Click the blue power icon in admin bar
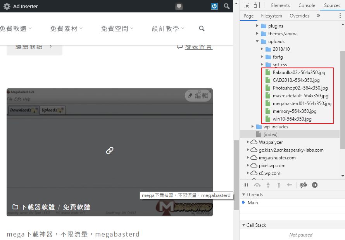This screenshot has height=240, width=345. coord(214,6)
